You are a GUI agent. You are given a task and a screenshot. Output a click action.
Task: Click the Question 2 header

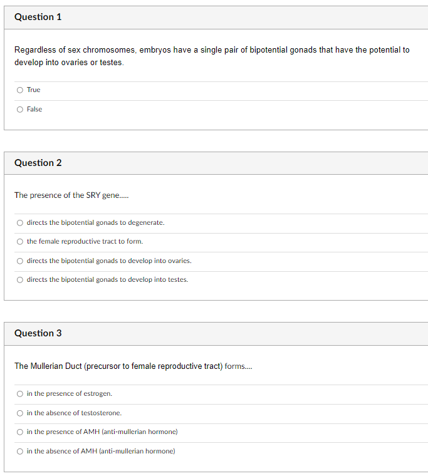pos(38,163)
